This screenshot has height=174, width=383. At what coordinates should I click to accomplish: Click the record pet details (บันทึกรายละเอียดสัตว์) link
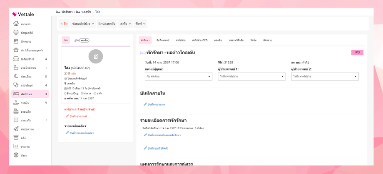[x=80, y=133]
